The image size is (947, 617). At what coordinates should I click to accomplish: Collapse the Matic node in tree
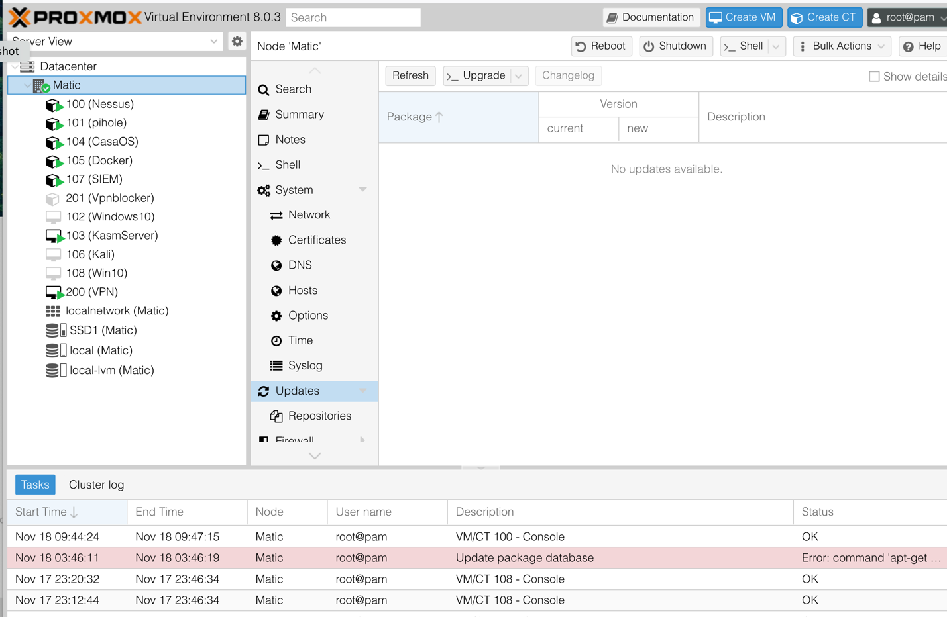tap(27, 85)
